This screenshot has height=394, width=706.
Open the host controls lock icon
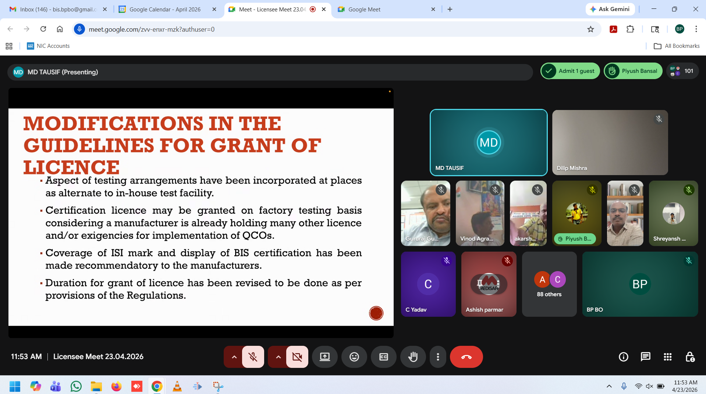tap(690, 357)
